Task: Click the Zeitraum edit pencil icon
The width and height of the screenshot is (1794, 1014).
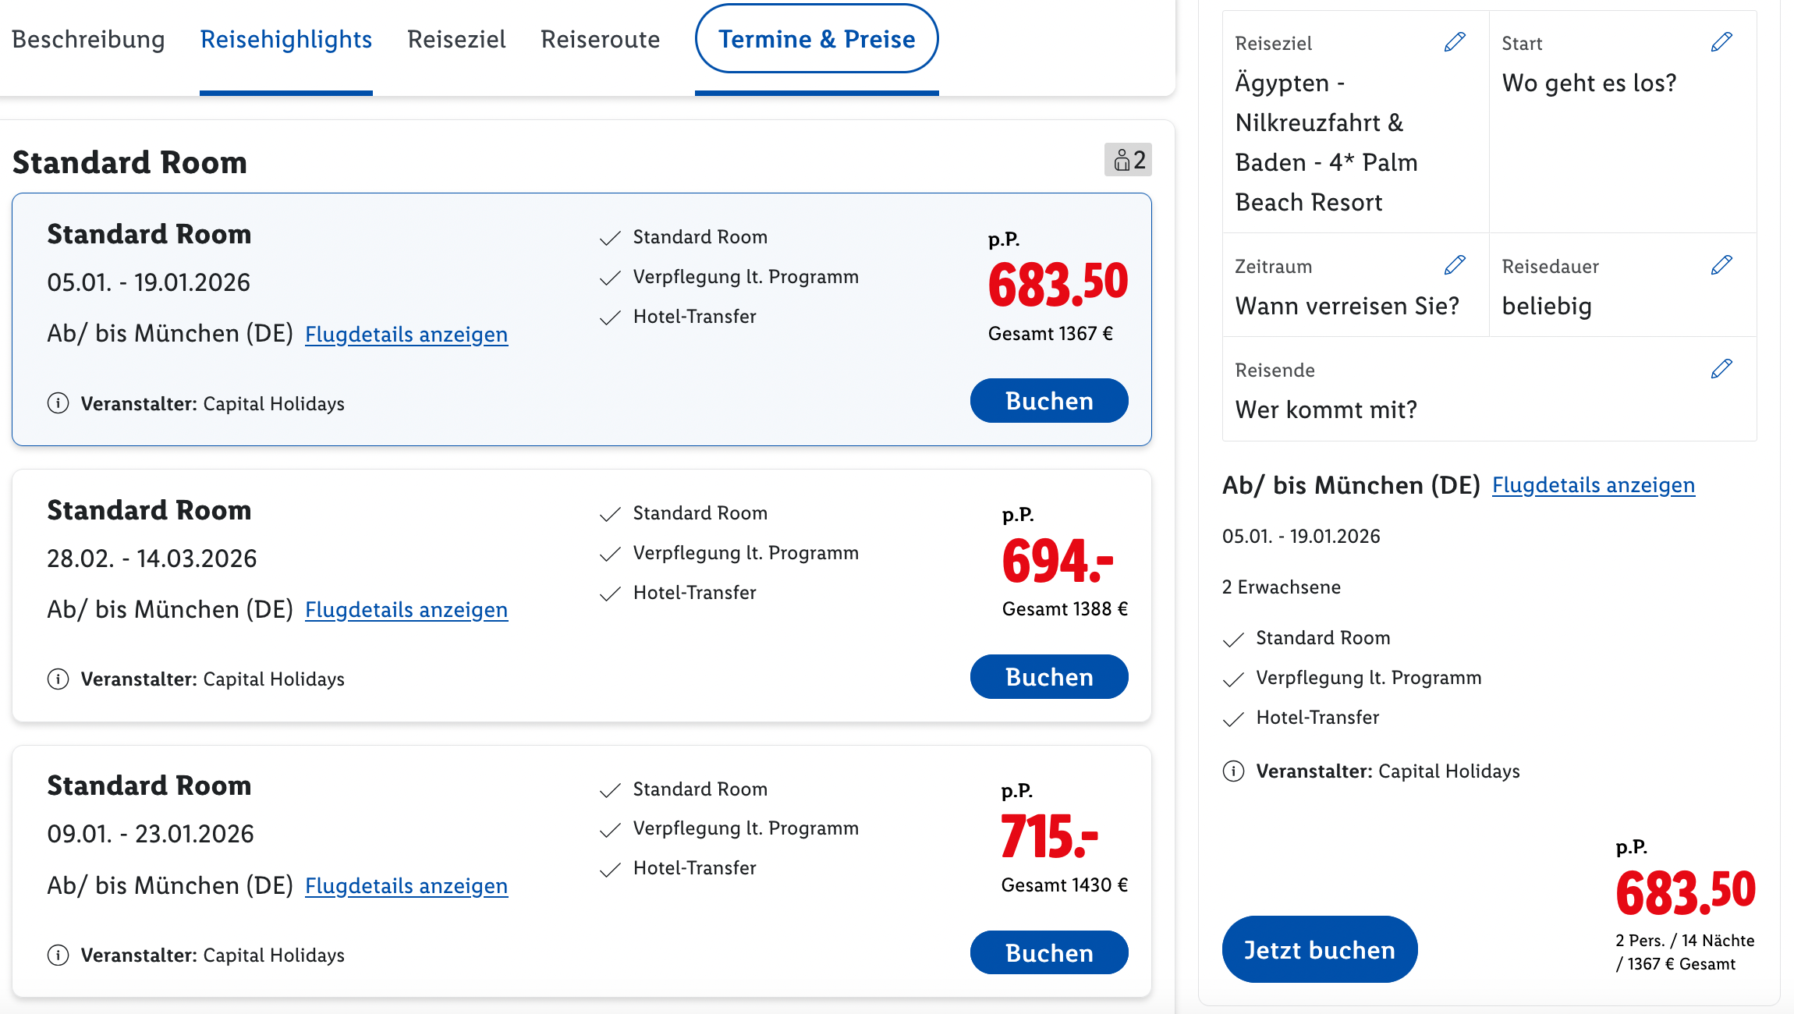Action: tap(1455, 265)
